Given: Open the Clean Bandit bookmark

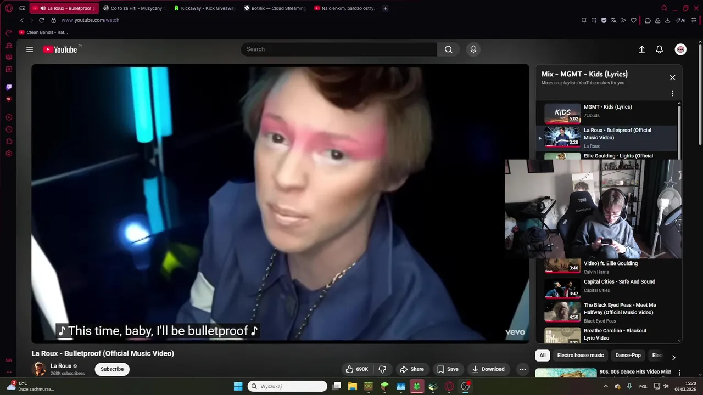Looking at the screenshot, I should pyautogui.click(x=43, y=32).
